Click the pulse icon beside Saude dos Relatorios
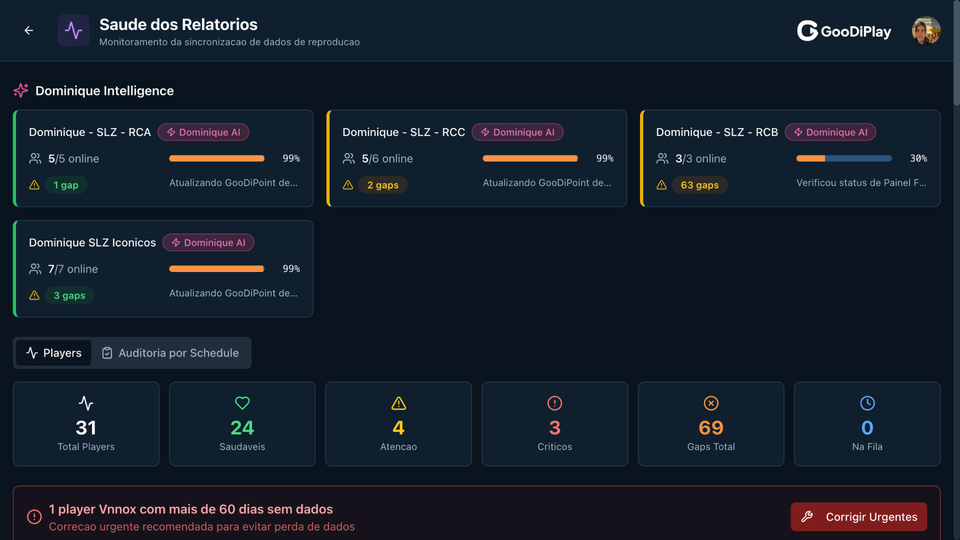This screenshot has width=960, height=540. (x=73, y=30)
